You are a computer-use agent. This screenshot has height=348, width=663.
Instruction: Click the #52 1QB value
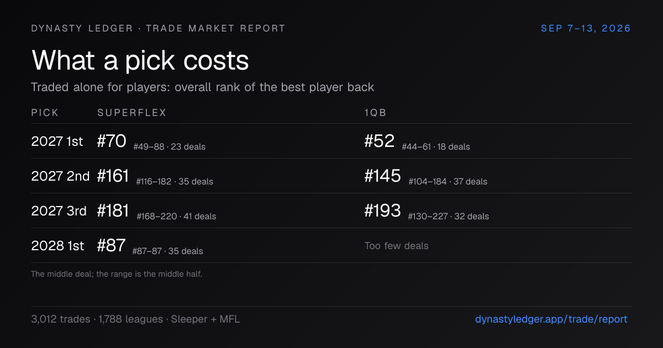pyautogui.click(x=380, y=141)
